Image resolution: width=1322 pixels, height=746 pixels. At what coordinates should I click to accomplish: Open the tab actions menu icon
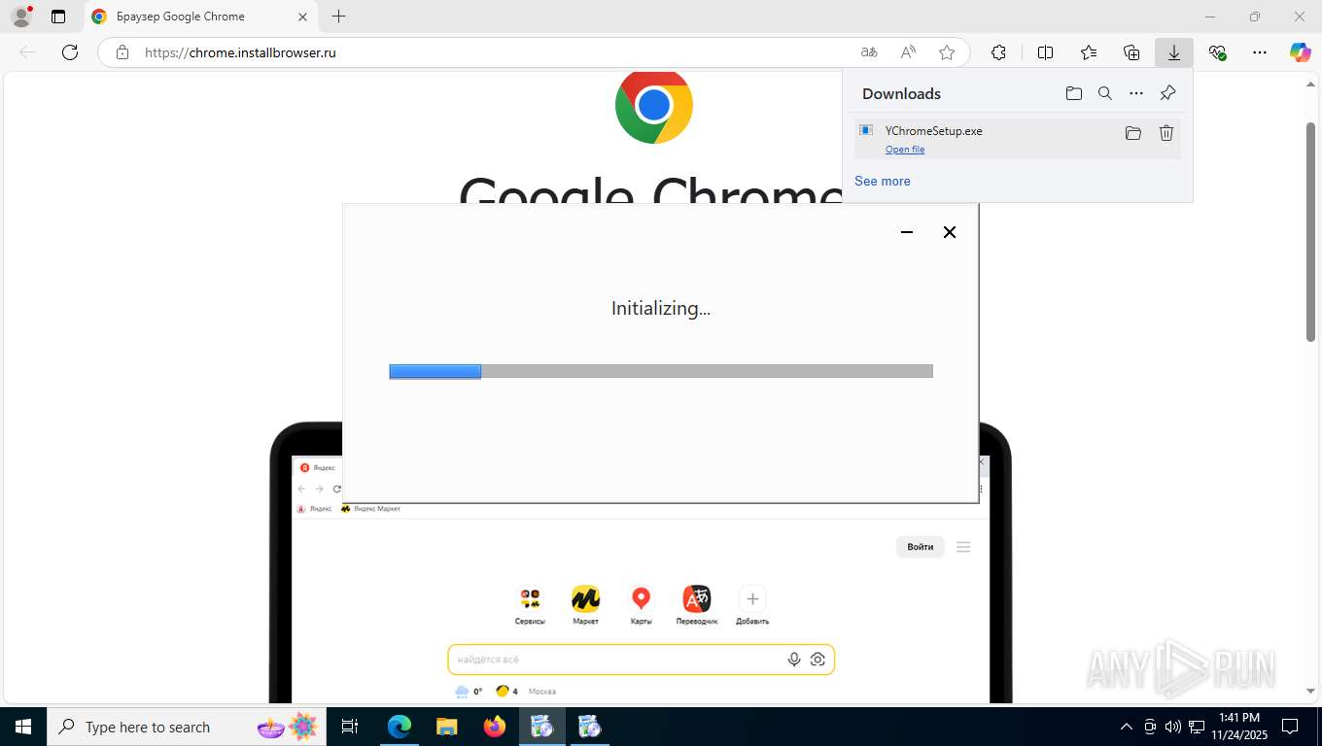(58, 17)
